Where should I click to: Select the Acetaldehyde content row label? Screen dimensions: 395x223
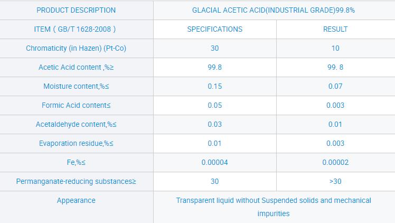(76, 124)
